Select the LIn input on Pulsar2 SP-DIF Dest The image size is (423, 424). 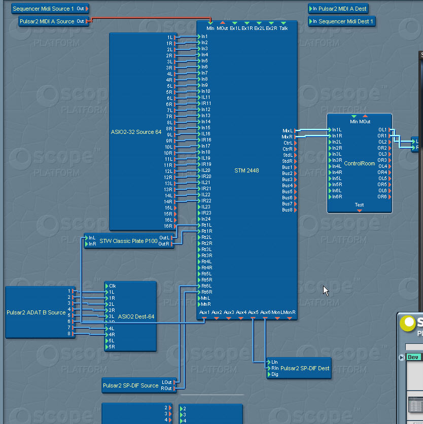pos(269,362)
